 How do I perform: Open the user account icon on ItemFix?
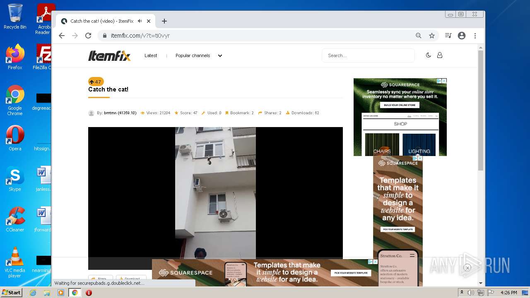click(440, 55)
